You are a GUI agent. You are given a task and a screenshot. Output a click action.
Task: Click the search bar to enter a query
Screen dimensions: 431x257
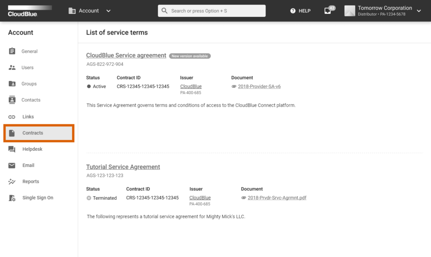point(211,11)
